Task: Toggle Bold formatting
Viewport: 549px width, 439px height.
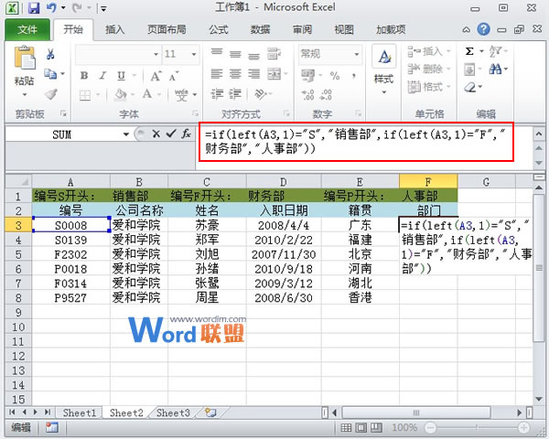Action: tap(83, 76)
